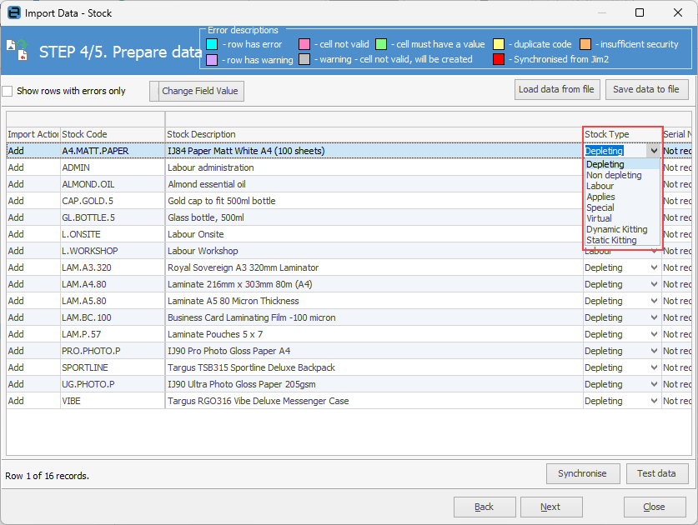This screenshot has height=525, width=698.
Task: Select the ALMOND.OIL stock code cell
Action: pos(113,184)
